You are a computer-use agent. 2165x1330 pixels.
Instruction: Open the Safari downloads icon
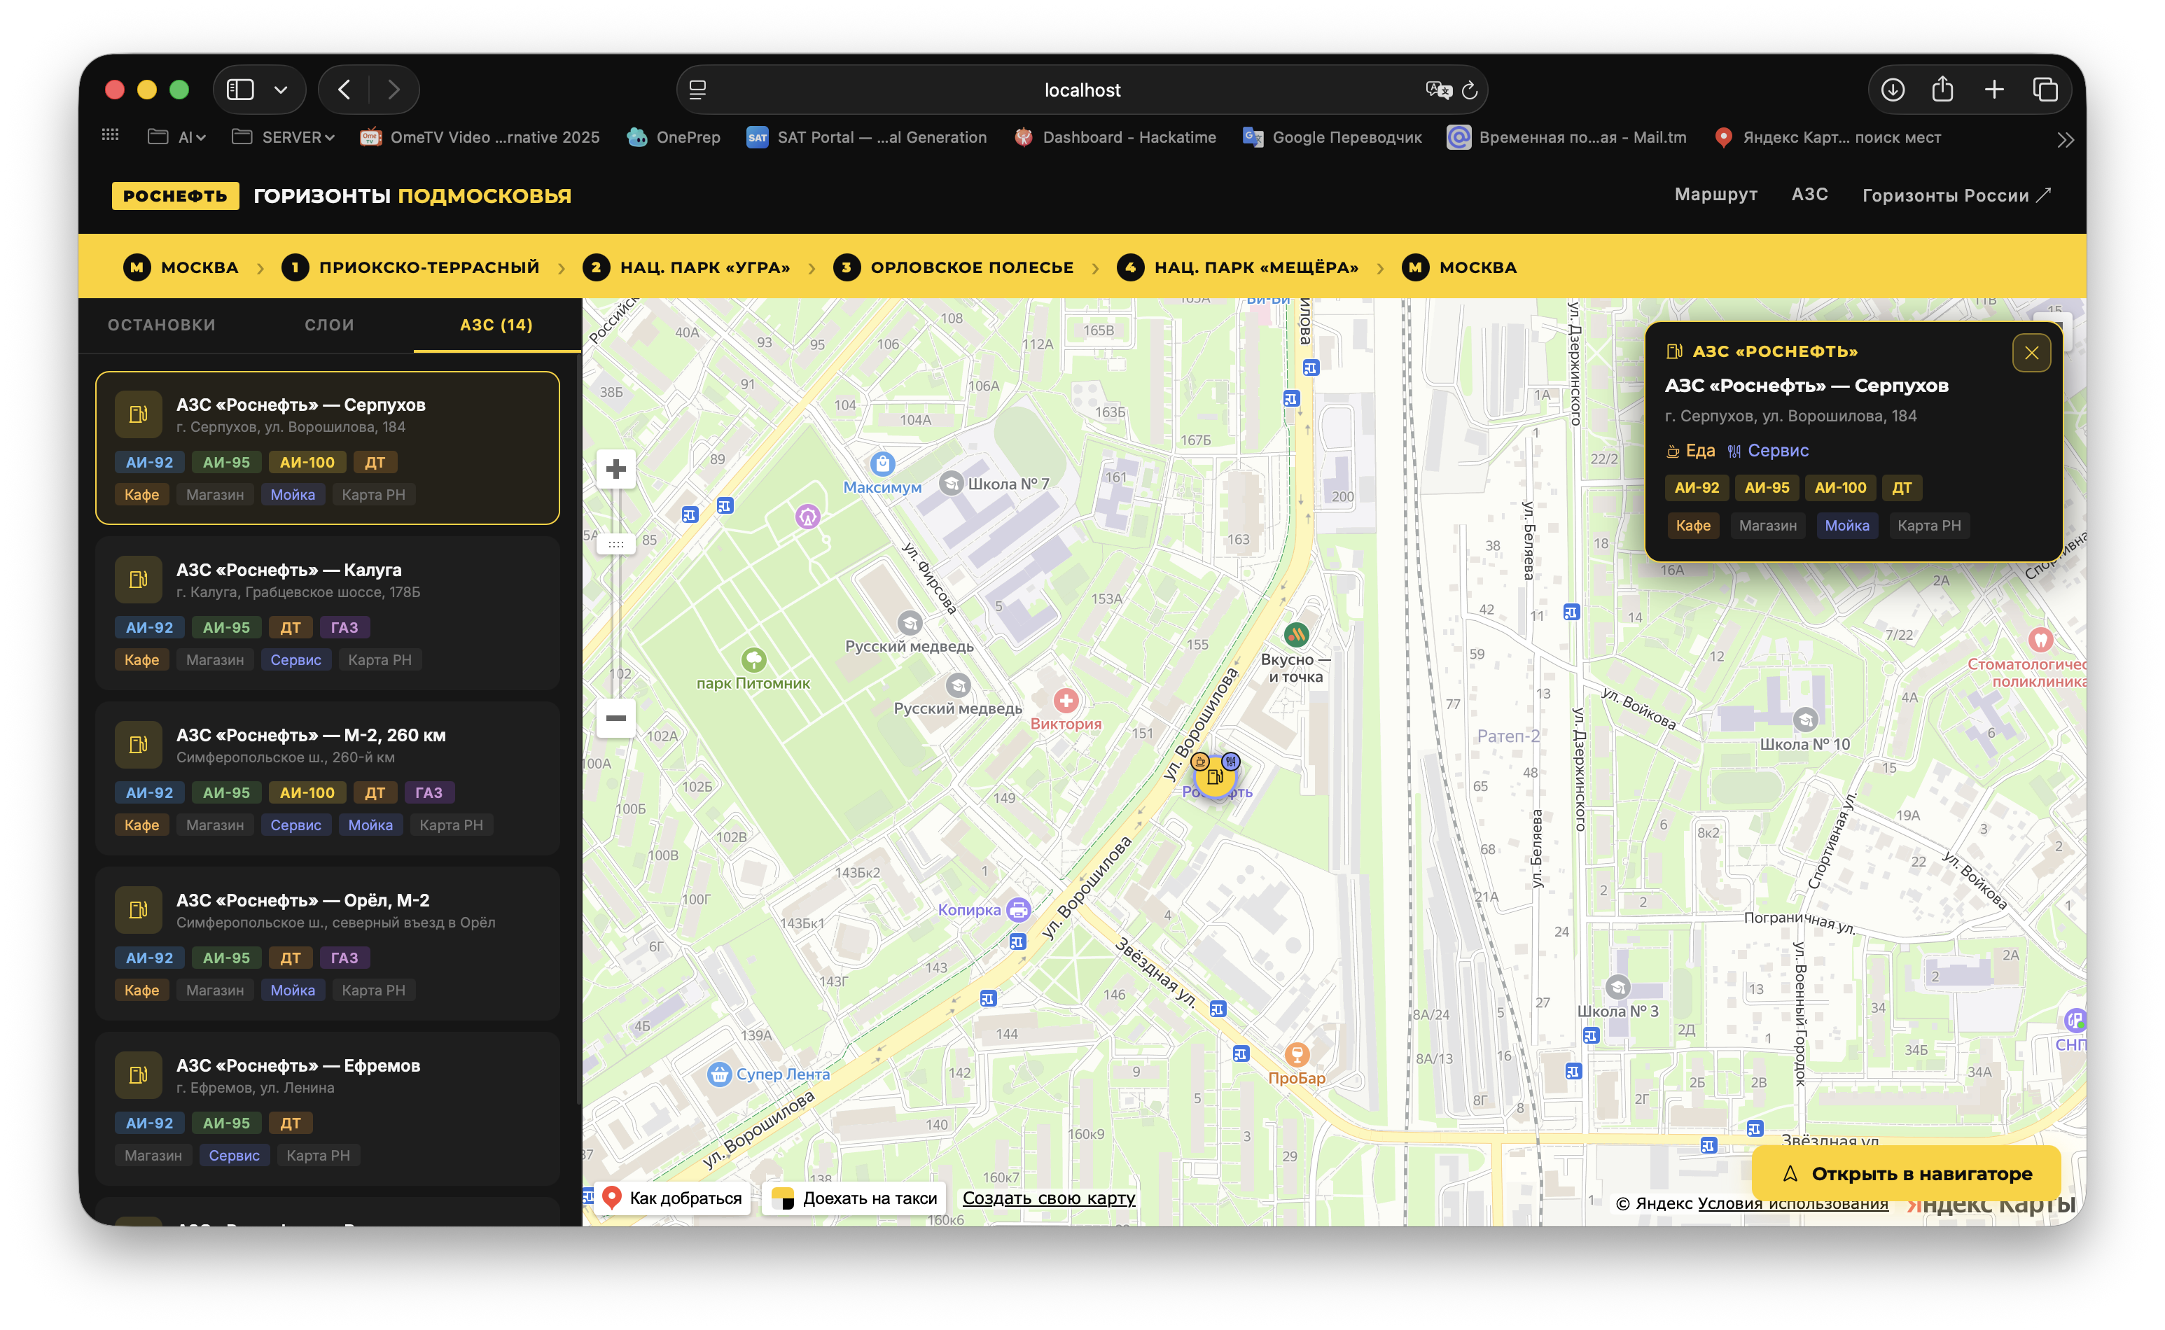tap(1891, 90)
